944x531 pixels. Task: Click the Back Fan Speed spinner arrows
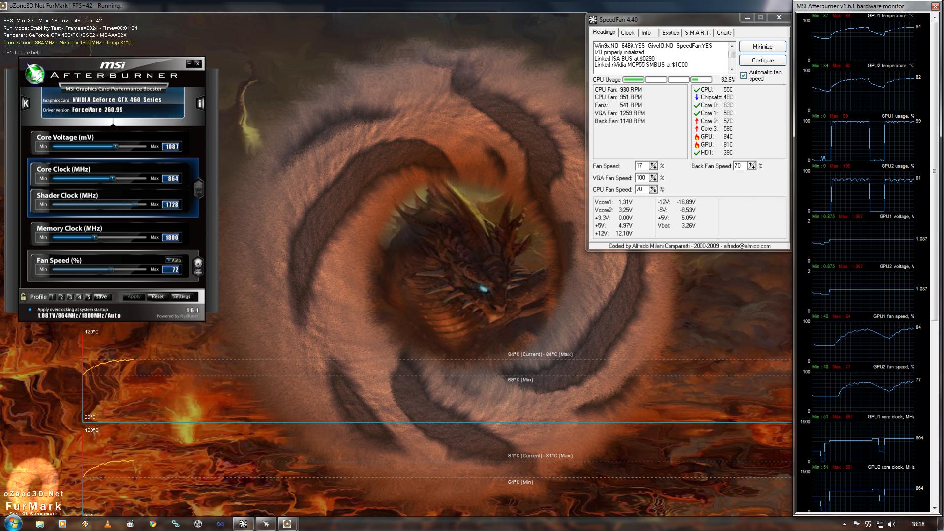(752, 166)
